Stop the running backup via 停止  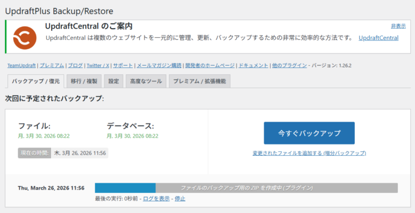(180, 199)
